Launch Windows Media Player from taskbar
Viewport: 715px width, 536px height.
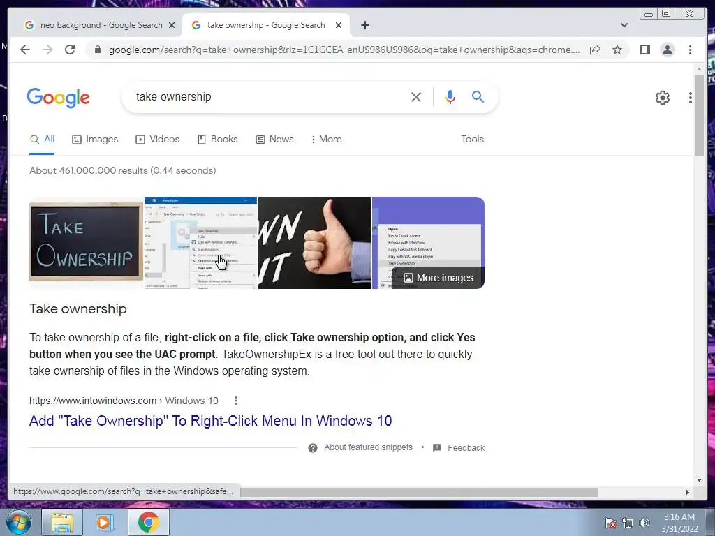tap(105, 522)
